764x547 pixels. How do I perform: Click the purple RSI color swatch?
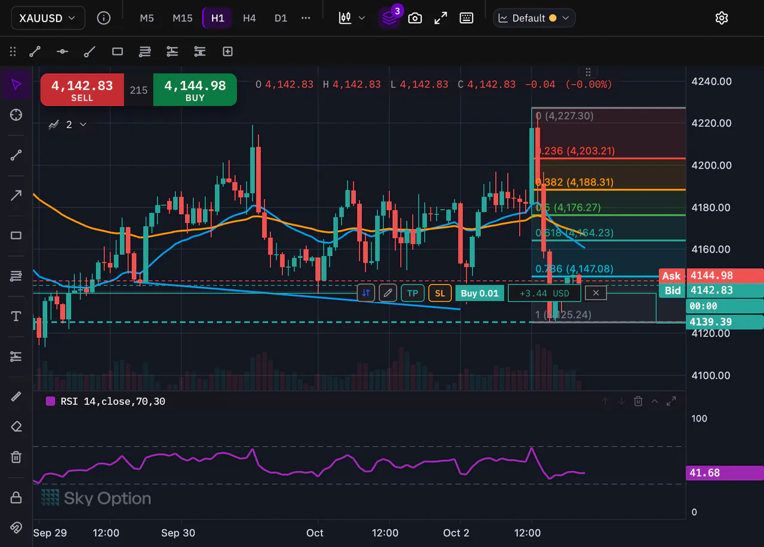(50, 401)
